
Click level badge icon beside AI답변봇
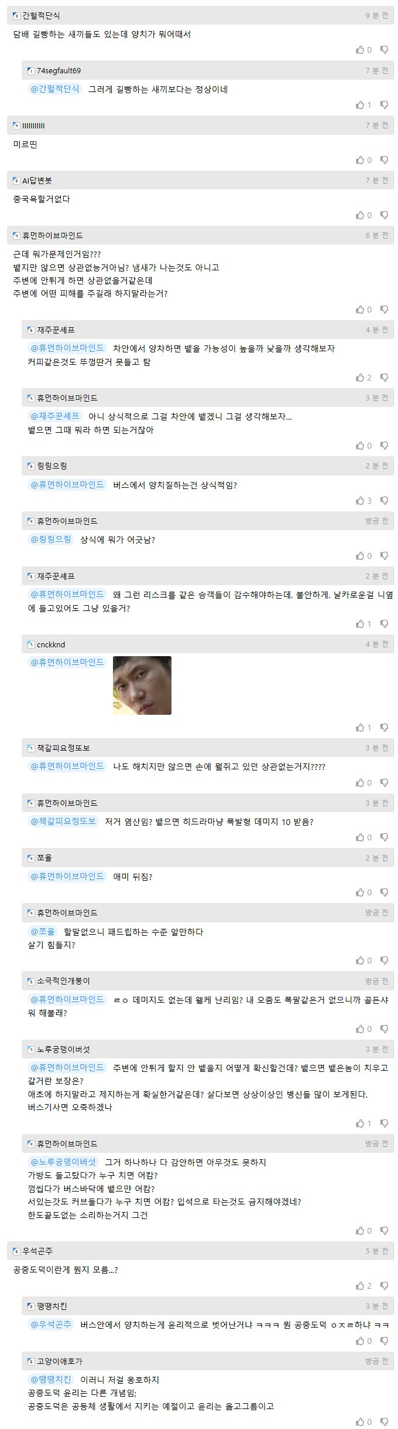pyautogui.click(x=16, y=181)
